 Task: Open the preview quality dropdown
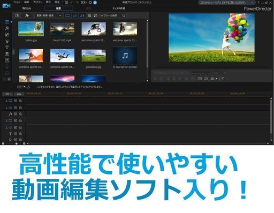219,73
